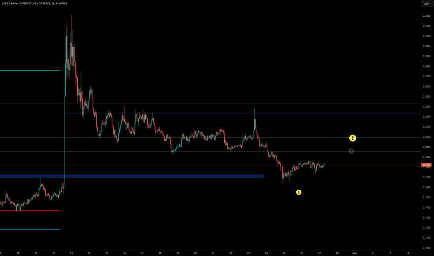The image size is (434, 256).
Task: Click the 0.2700 price axis label
Action: (x=427, y=76)
